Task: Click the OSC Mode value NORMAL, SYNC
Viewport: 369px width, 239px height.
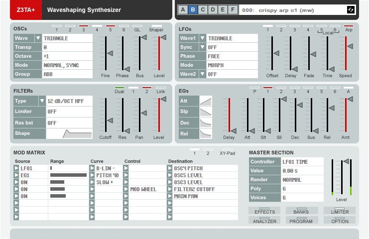Action: (67, 65)
